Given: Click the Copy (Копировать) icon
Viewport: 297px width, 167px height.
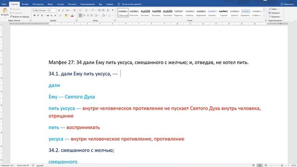Looking at the screenshot, I should coord(11,13).
